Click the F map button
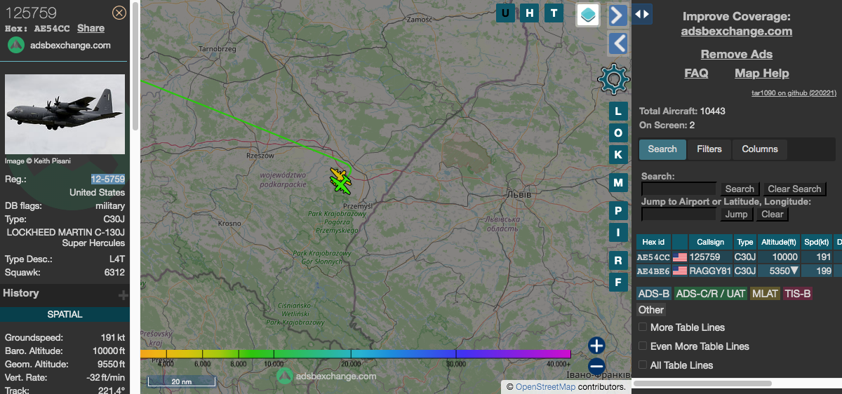The height and width of the screenshot is (394, 842). [617, 282]
